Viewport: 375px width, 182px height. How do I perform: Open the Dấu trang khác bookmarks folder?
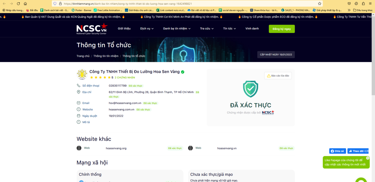tap(363, 10)
